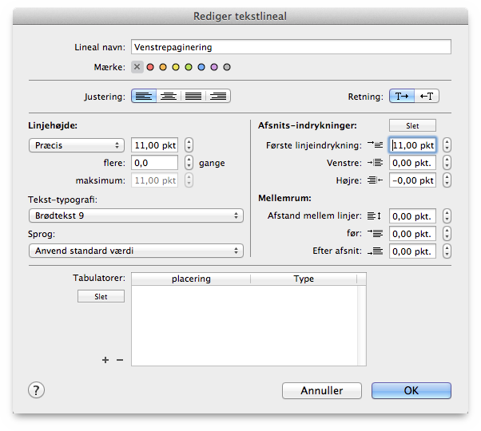Choose the orange Mærke color dot
The image size is (481, 431).
pyautogui.click(x=163, y=67)
